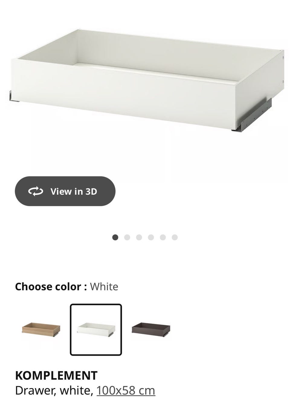Click the Choose color label
This screenshot has height=402, width=290.
(x=51, y=286)
